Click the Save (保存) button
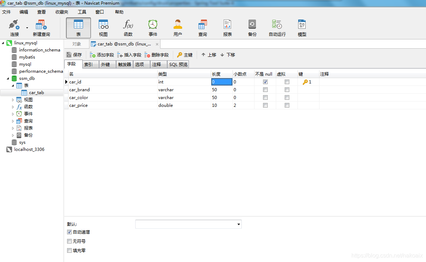Viewport: 426px width, 262px height. pos(74,55)
